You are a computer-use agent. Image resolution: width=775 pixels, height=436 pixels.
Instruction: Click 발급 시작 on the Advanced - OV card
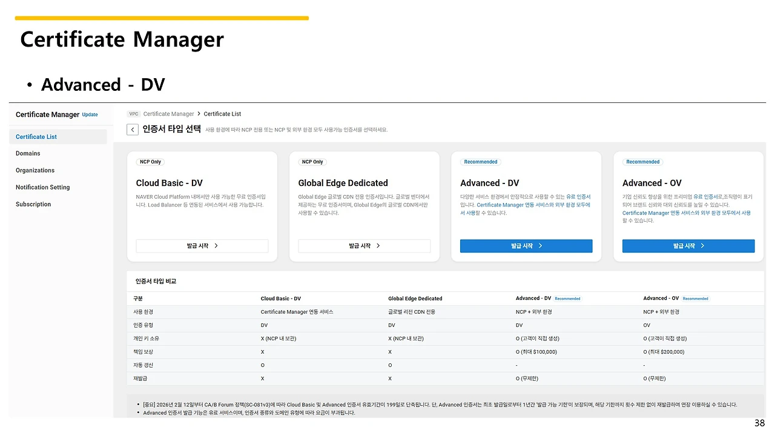(x=688, y=246)
